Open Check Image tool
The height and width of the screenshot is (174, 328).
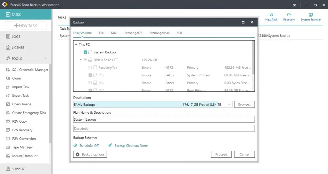(x=19, y=104)
